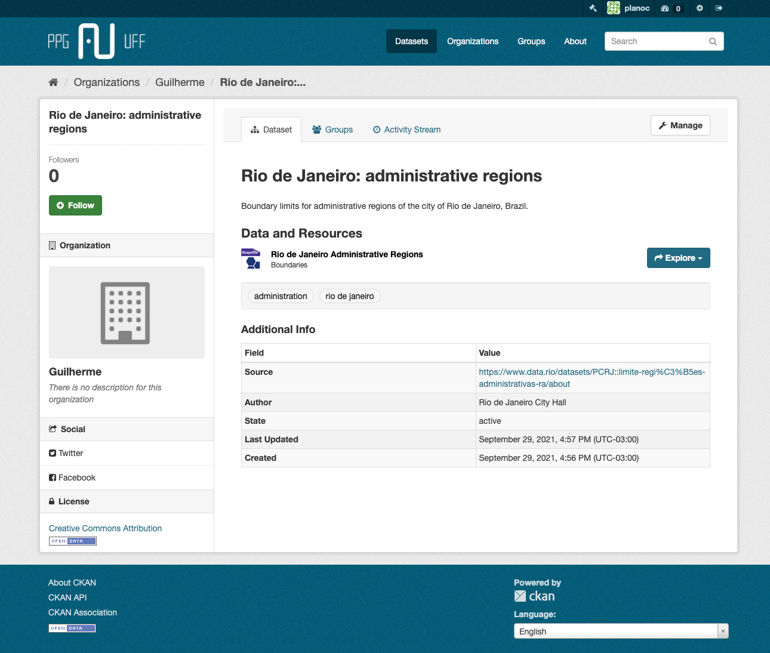Click the PPG UFF site logo
Image resolution: width=770 pixels, height=653 pixels.
(x=97, y=41)
